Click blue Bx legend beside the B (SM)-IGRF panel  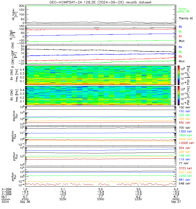(180, 47)
